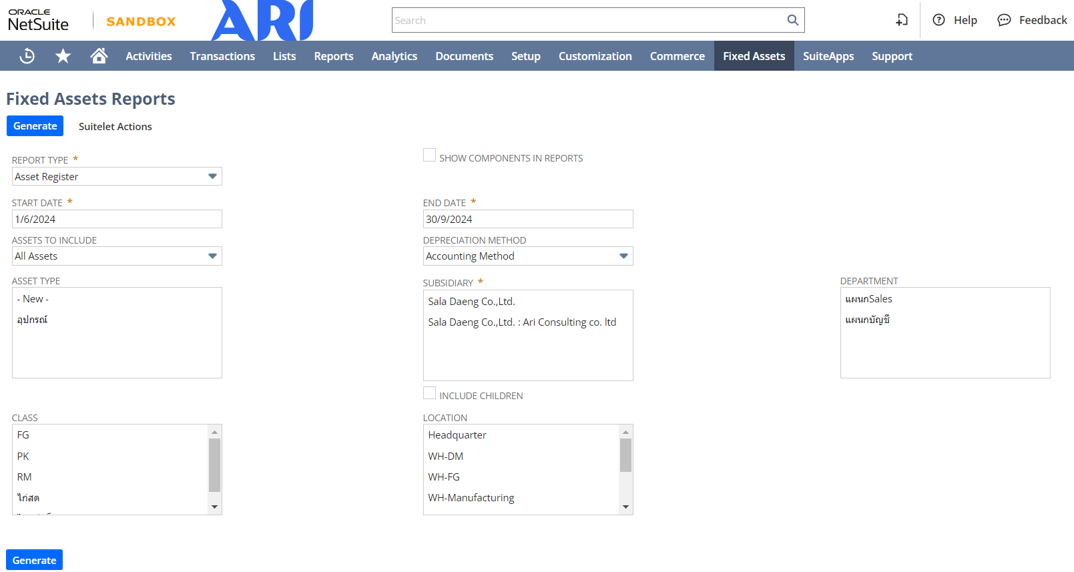Click the Class list scroll down arrow

[214, 507]
